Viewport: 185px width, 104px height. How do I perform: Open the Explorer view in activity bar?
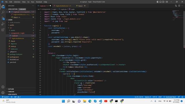pos(3,7)
